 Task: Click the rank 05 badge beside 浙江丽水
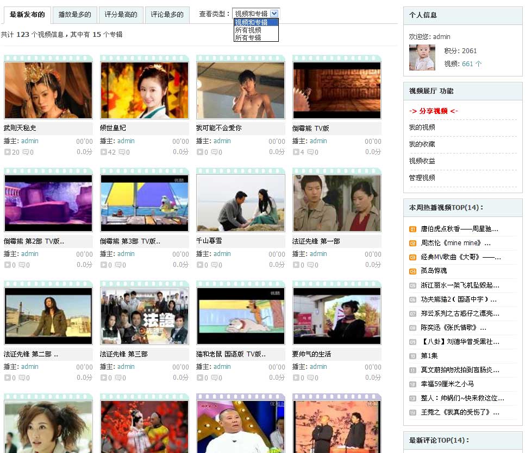pos(412,285)
